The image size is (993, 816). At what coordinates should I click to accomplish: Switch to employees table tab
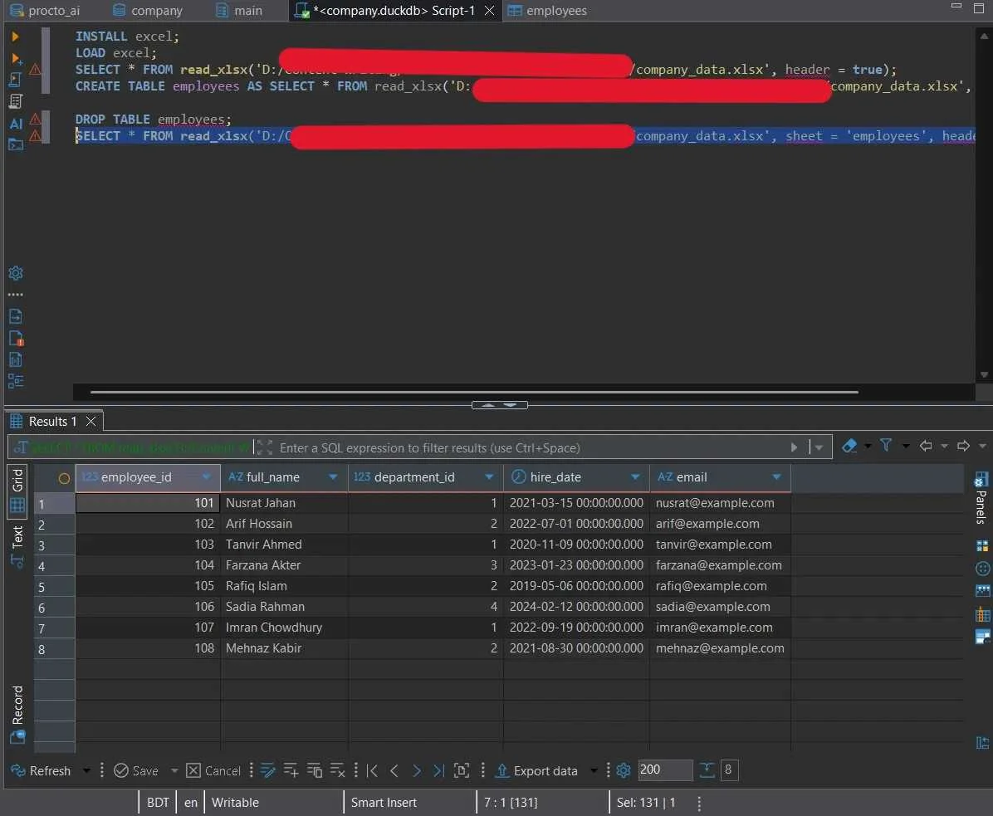[548, 11]
